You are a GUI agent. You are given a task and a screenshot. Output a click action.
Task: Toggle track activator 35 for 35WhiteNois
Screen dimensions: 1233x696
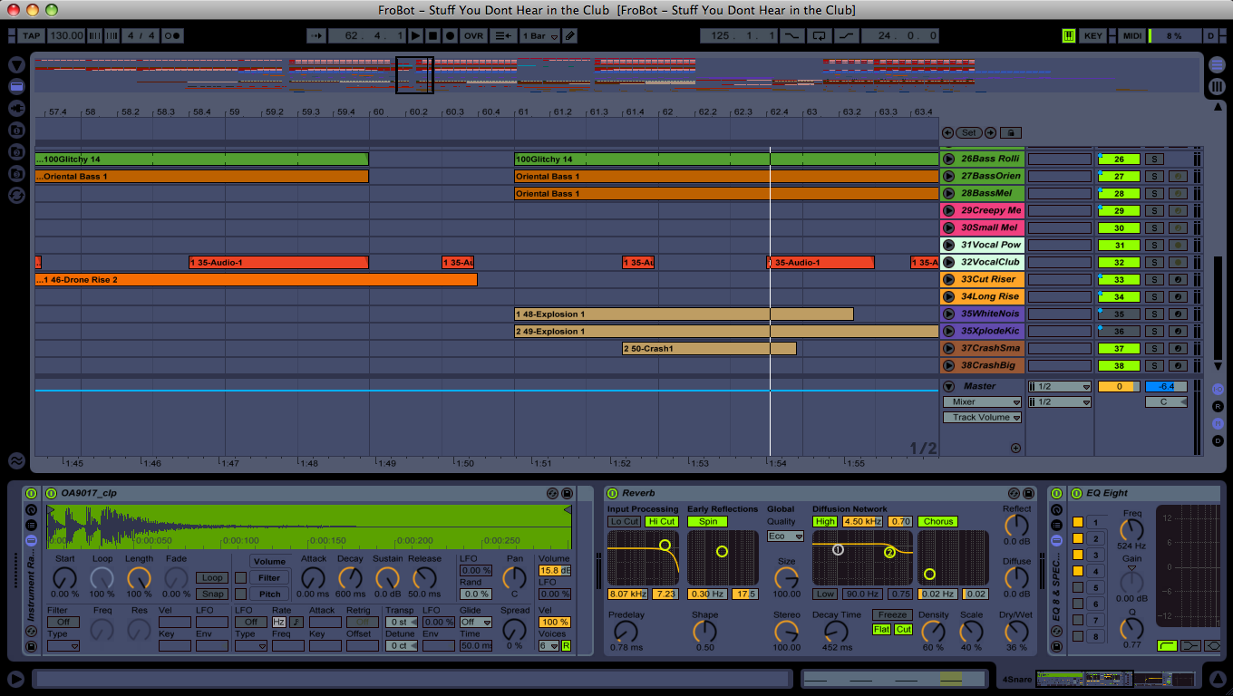click(x=1119, y=314)
